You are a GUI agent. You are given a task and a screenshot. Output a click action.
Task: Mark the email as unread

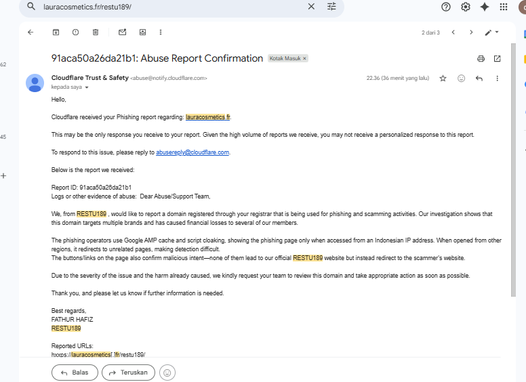pos(123,32)
